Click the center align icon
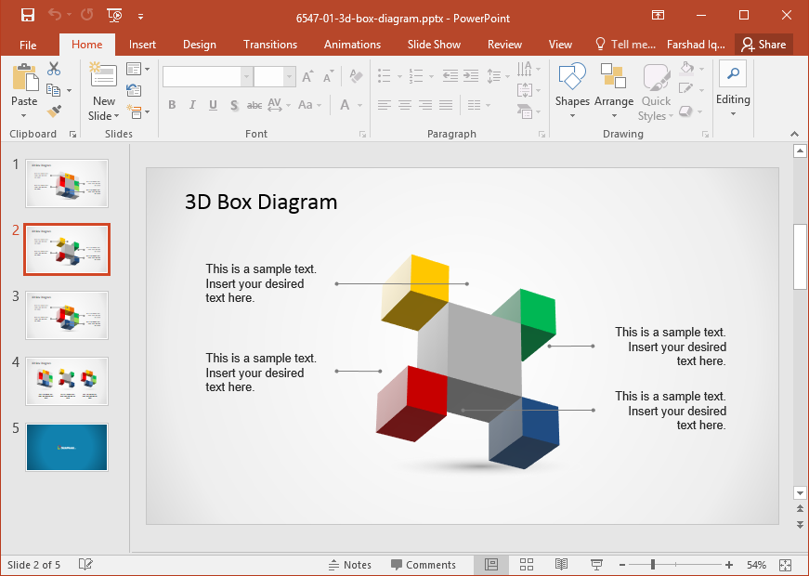This screenshot has height=576, width=809. 404,105
